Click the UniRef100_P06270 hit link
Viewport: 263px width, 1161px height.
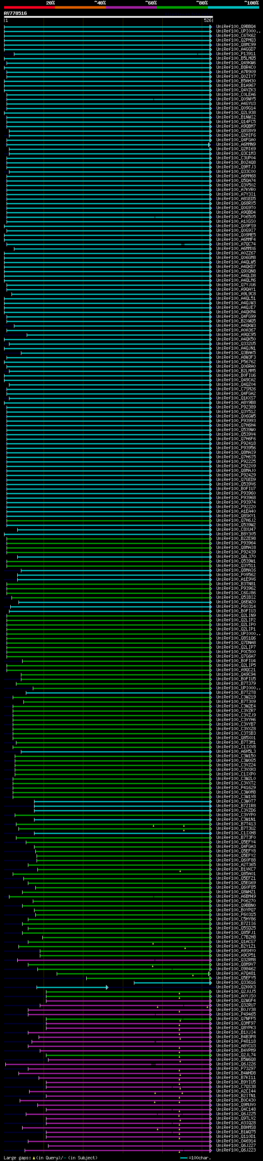[236, 901]
